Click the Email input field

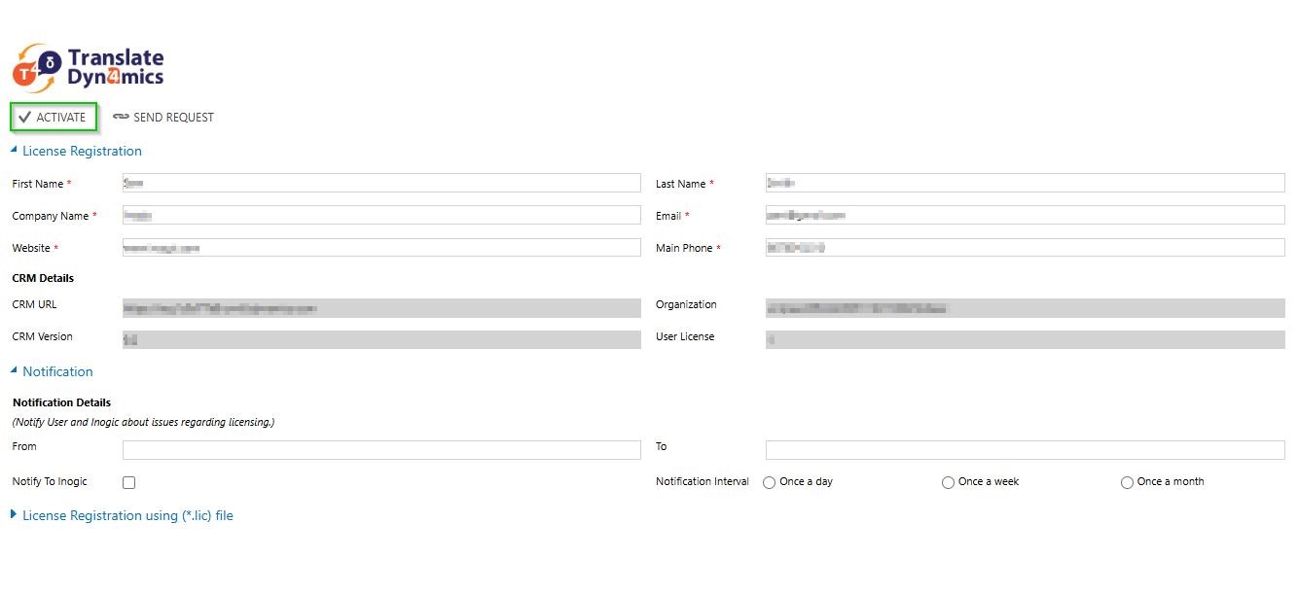pyautogui.click(x=1025, y=215)
